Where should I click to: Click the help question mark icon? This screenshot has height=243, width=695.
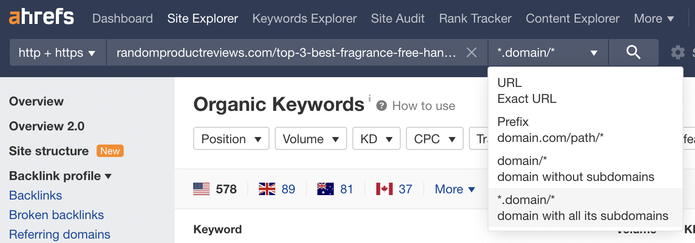(x=382, y=106)
